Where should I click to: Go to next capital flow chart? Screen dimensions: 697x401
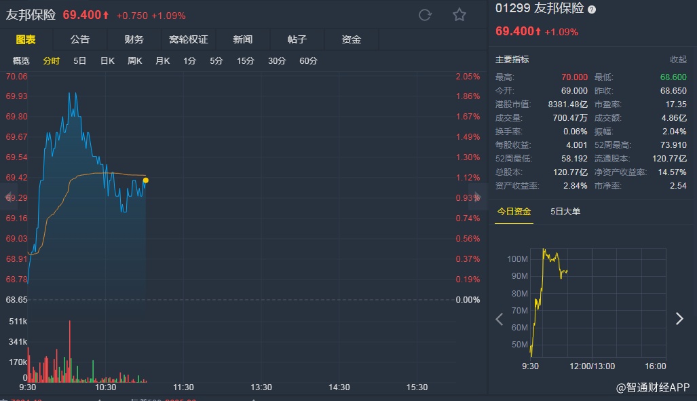click(x=679, y=319)
